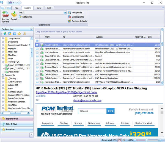Click the green refresh icon in Explorer tree
Image resolution: width=165 pixels, height=142 pixels.
tap(5, 34)
